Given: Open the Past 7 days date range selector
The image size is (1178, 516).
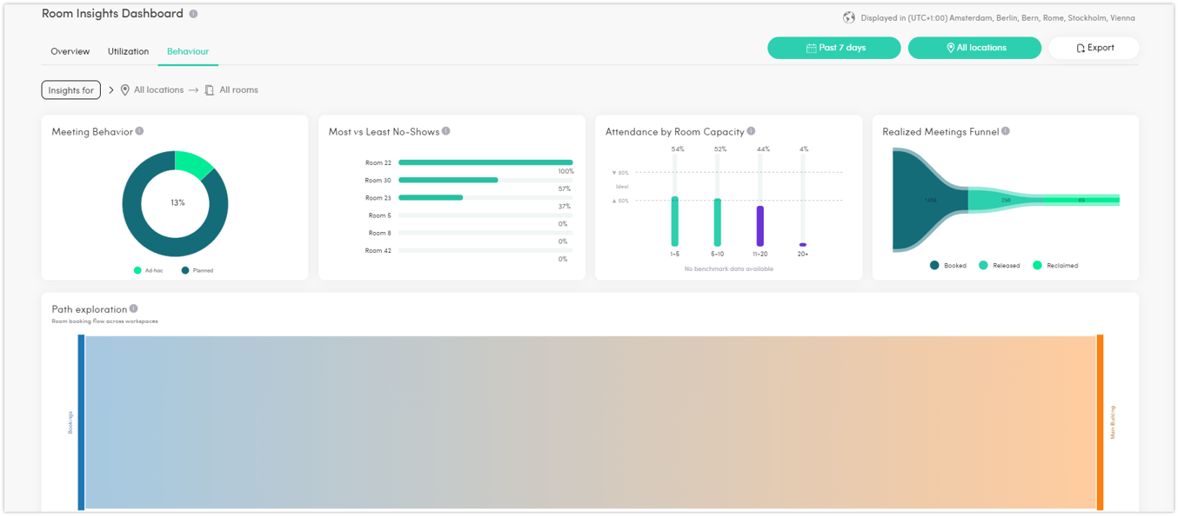Looking at the screenshot, I should tap(833, 48).
